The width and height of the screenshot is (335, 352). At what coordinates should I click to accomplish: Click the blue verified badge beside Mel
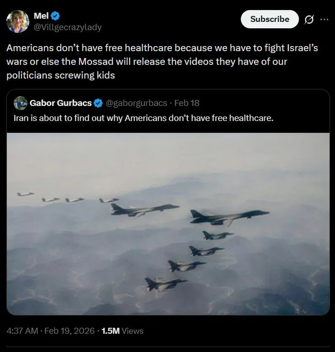[x=56, y=16]
